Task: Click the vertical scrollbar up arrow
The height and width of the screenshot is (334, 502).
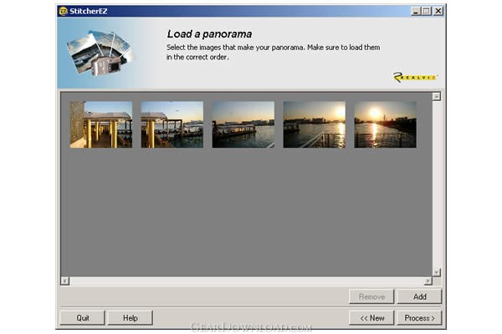Action: click(x=437, y=97)
